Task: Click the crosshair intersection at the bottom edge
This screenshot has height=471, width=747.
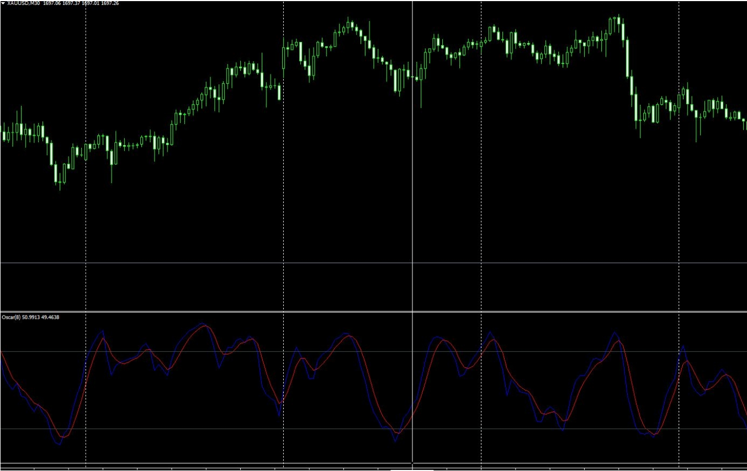Action: [412, 463]
